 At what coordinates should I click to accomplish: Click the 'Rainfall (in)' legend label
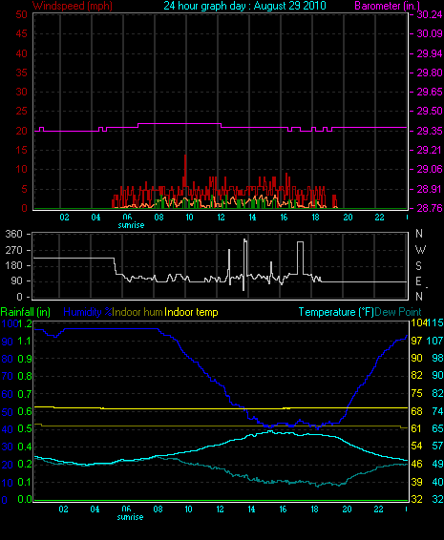[x=26, y=312]
